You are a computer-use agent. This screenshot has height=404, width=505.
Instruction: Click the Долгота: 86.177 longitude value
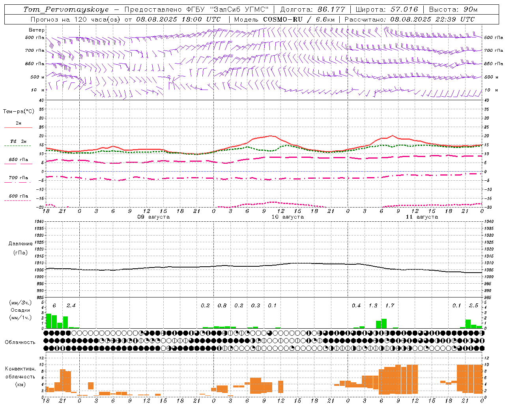[x=312, y=9]
